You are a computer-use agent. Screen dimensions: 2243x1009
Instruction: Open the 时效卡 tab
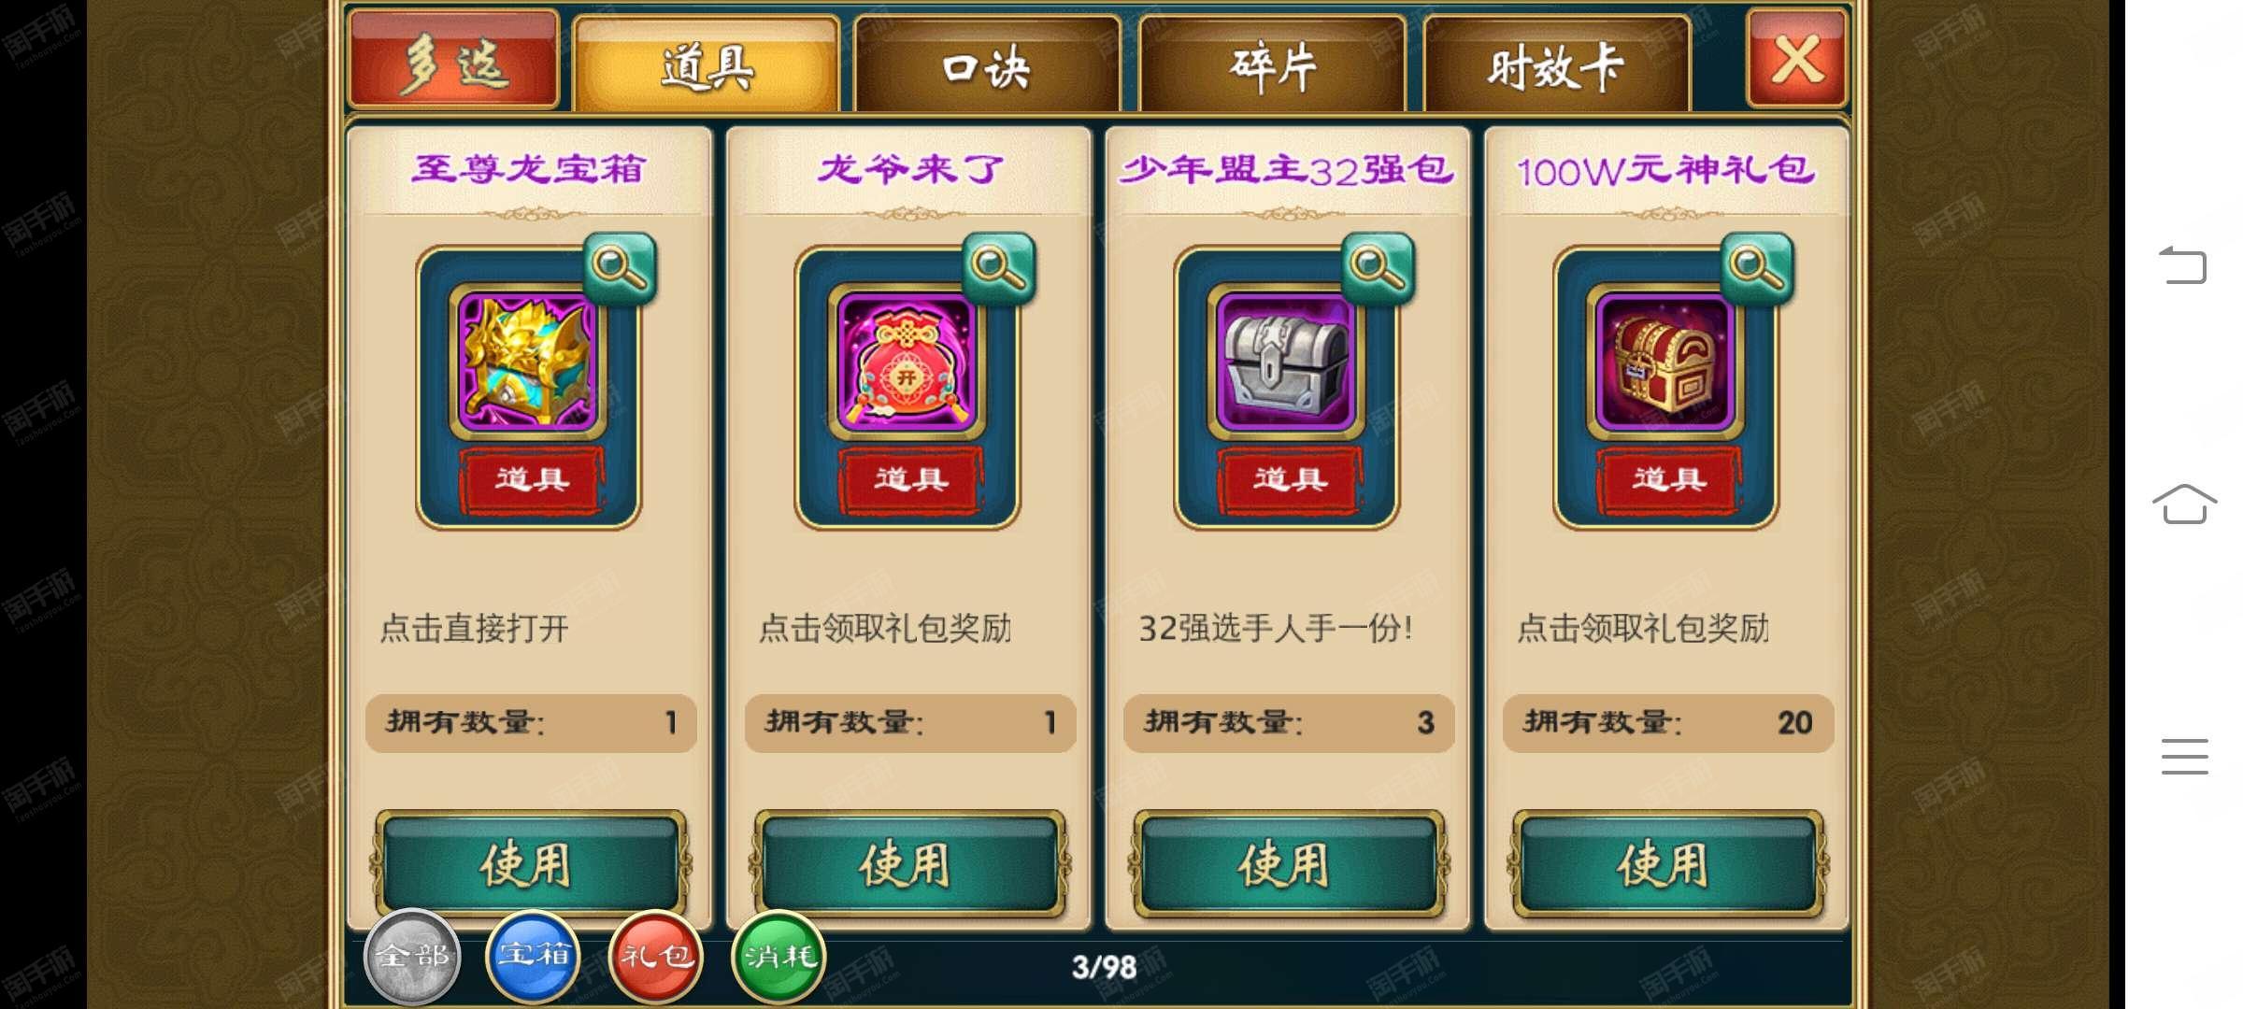pyautogui.click(x=1557, y=65)
